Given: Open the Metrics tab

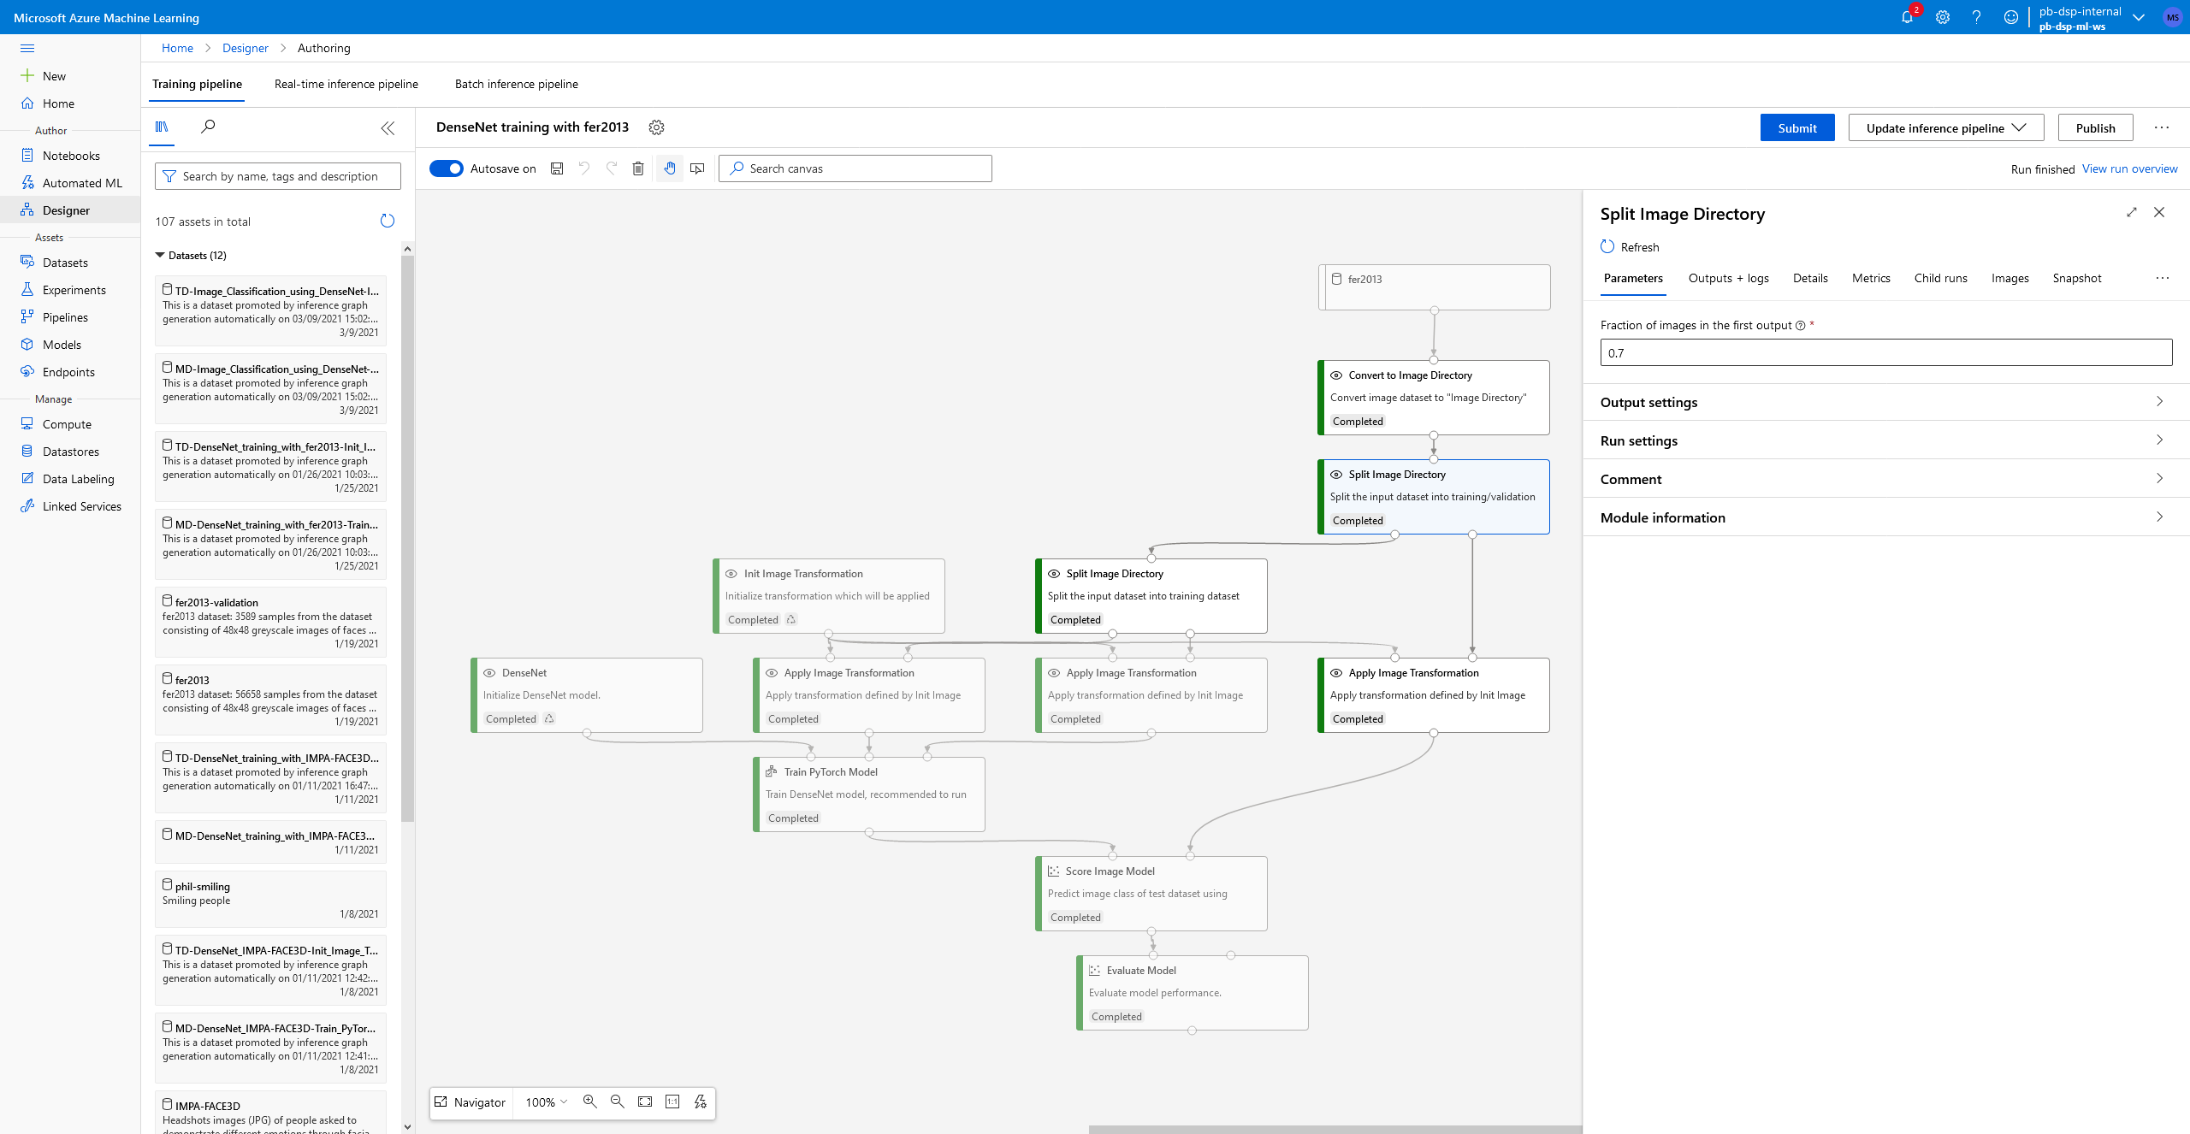Looking at the screenshot, I should pos(1871,278).
